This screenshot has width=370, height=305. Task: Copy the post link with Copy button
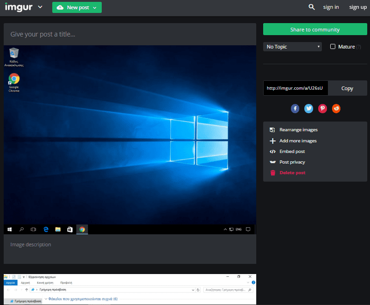(x=347, y=88)
